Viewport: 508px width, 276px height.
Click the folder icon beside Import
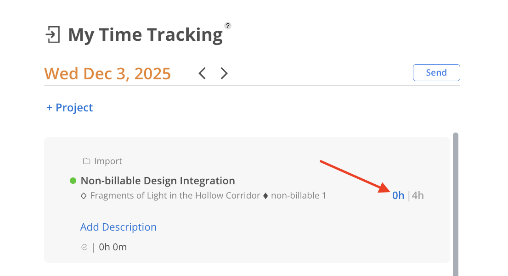[x=86, y=161]
